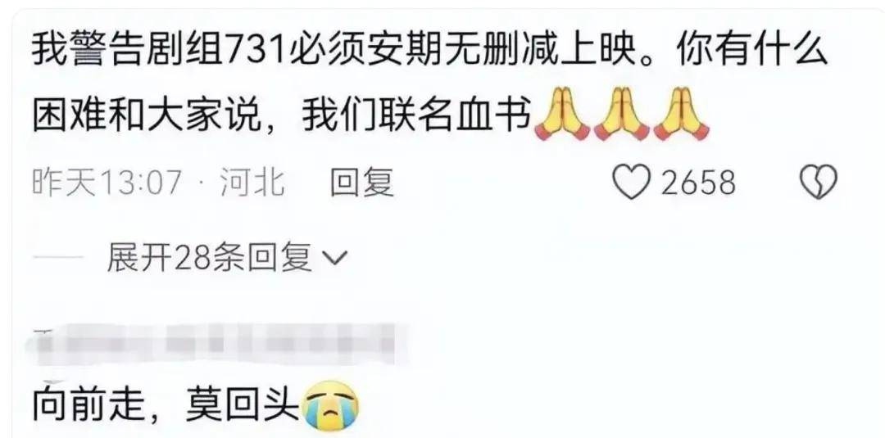The height and width of the screenshot is (438, 885).
Task: Expand replies using the down chevron
Action: coord(334,259)
